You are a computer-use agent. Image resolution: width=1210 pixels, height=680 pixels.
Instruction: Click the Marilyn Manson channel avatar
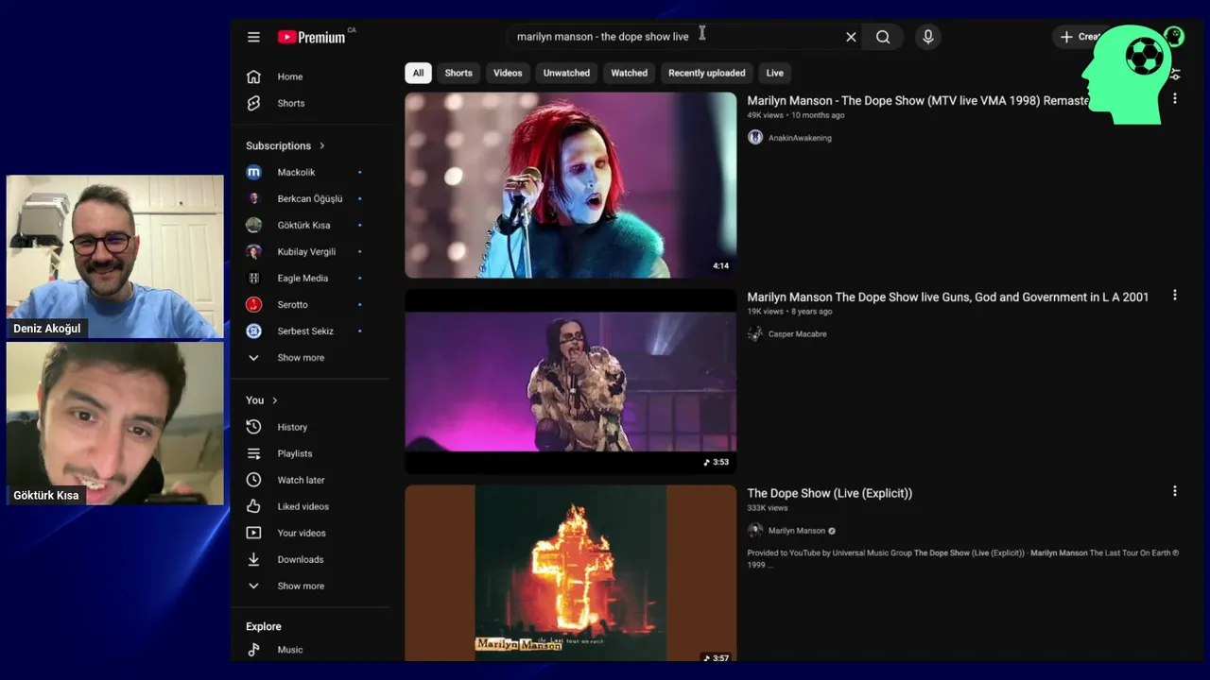click(755, 531)
